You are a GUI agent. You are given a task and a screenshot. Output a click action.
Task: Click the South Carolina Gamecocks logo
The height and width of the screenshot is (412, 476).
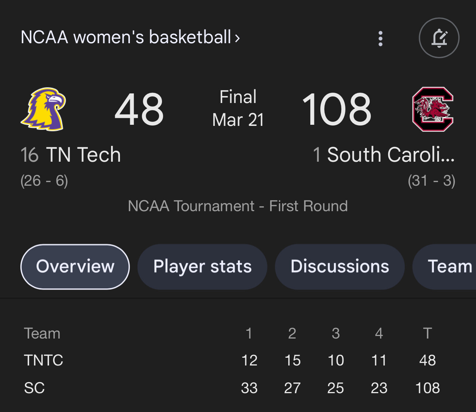tap(432, 109)
